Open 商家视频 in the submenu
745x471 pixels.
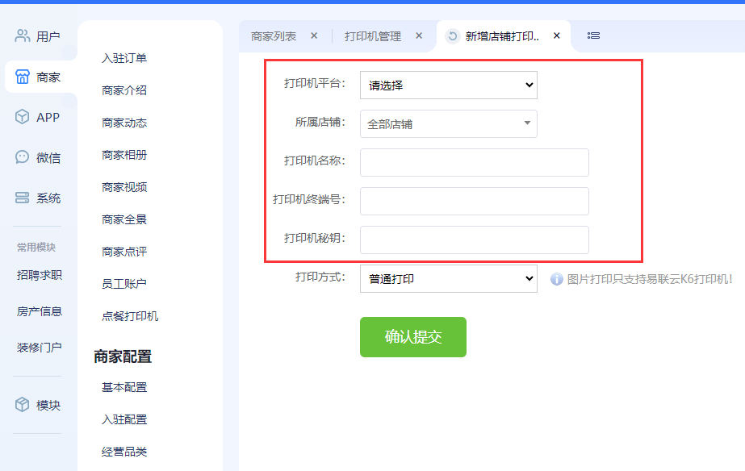pyautogui.click(x=124, y=187)
